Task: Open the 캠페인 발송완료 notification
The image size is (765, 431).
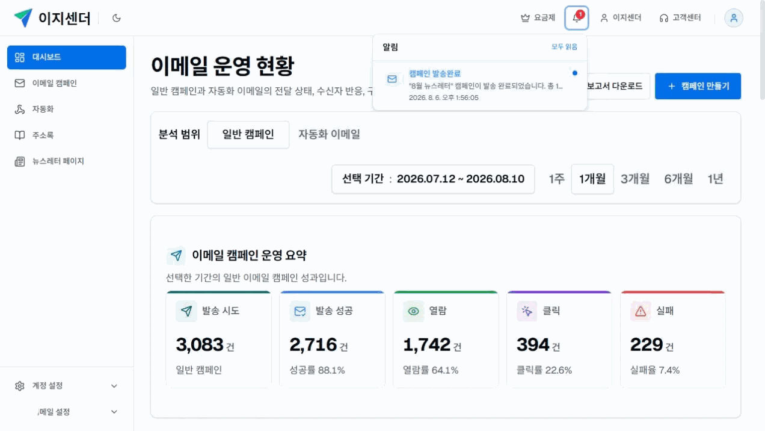Action: point(480,85)
